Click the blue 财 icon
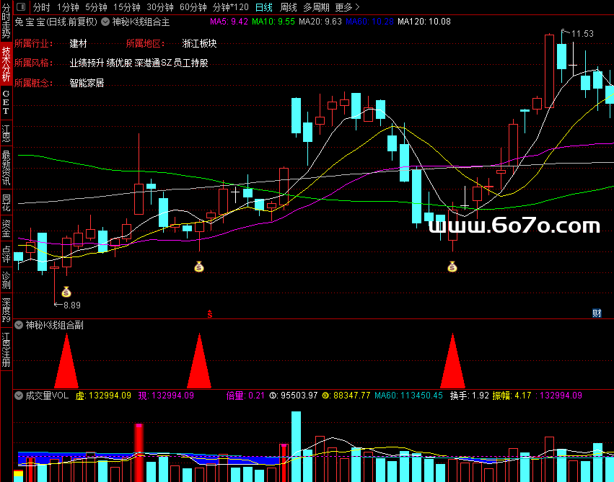This screenshot has height=482, width=614. [597, 313]
